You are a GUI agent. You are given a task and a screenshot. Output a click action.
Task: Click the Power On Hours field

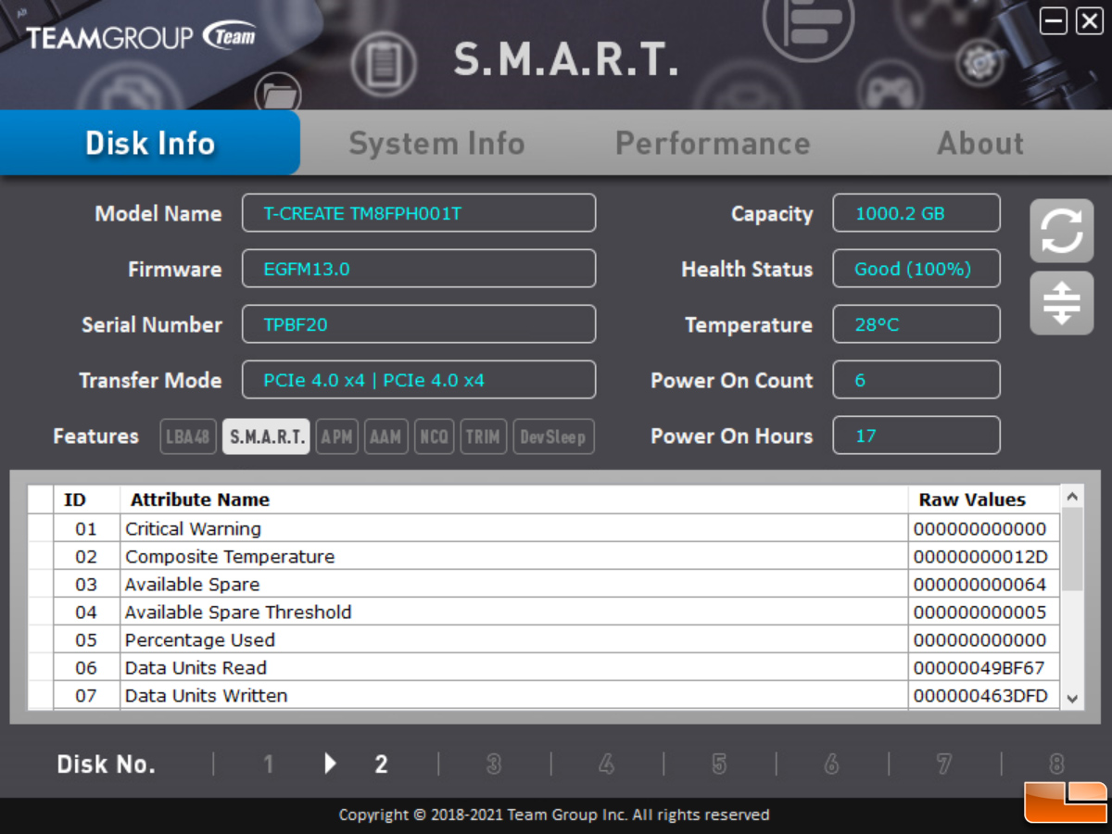[916, 436]
